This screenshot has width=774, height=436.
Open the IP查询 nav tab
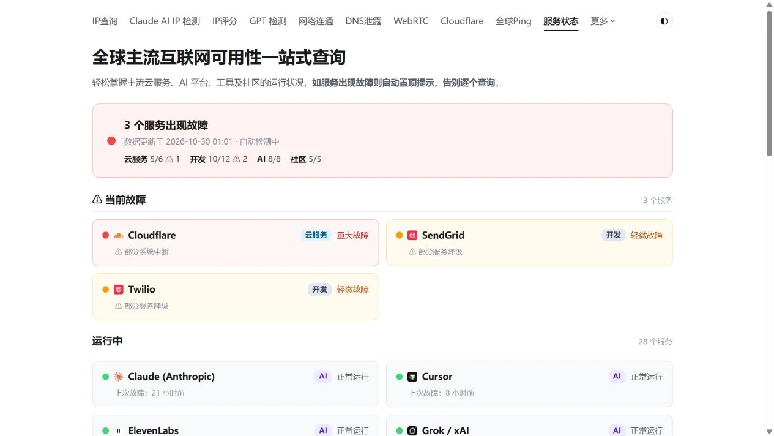pos(105,21)
